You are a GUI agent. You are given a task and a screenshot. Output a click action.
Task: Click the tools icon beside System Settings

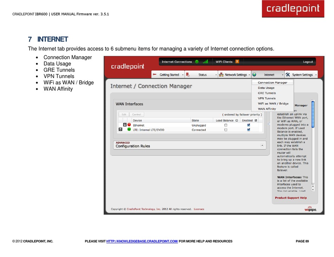coord(288,75)
